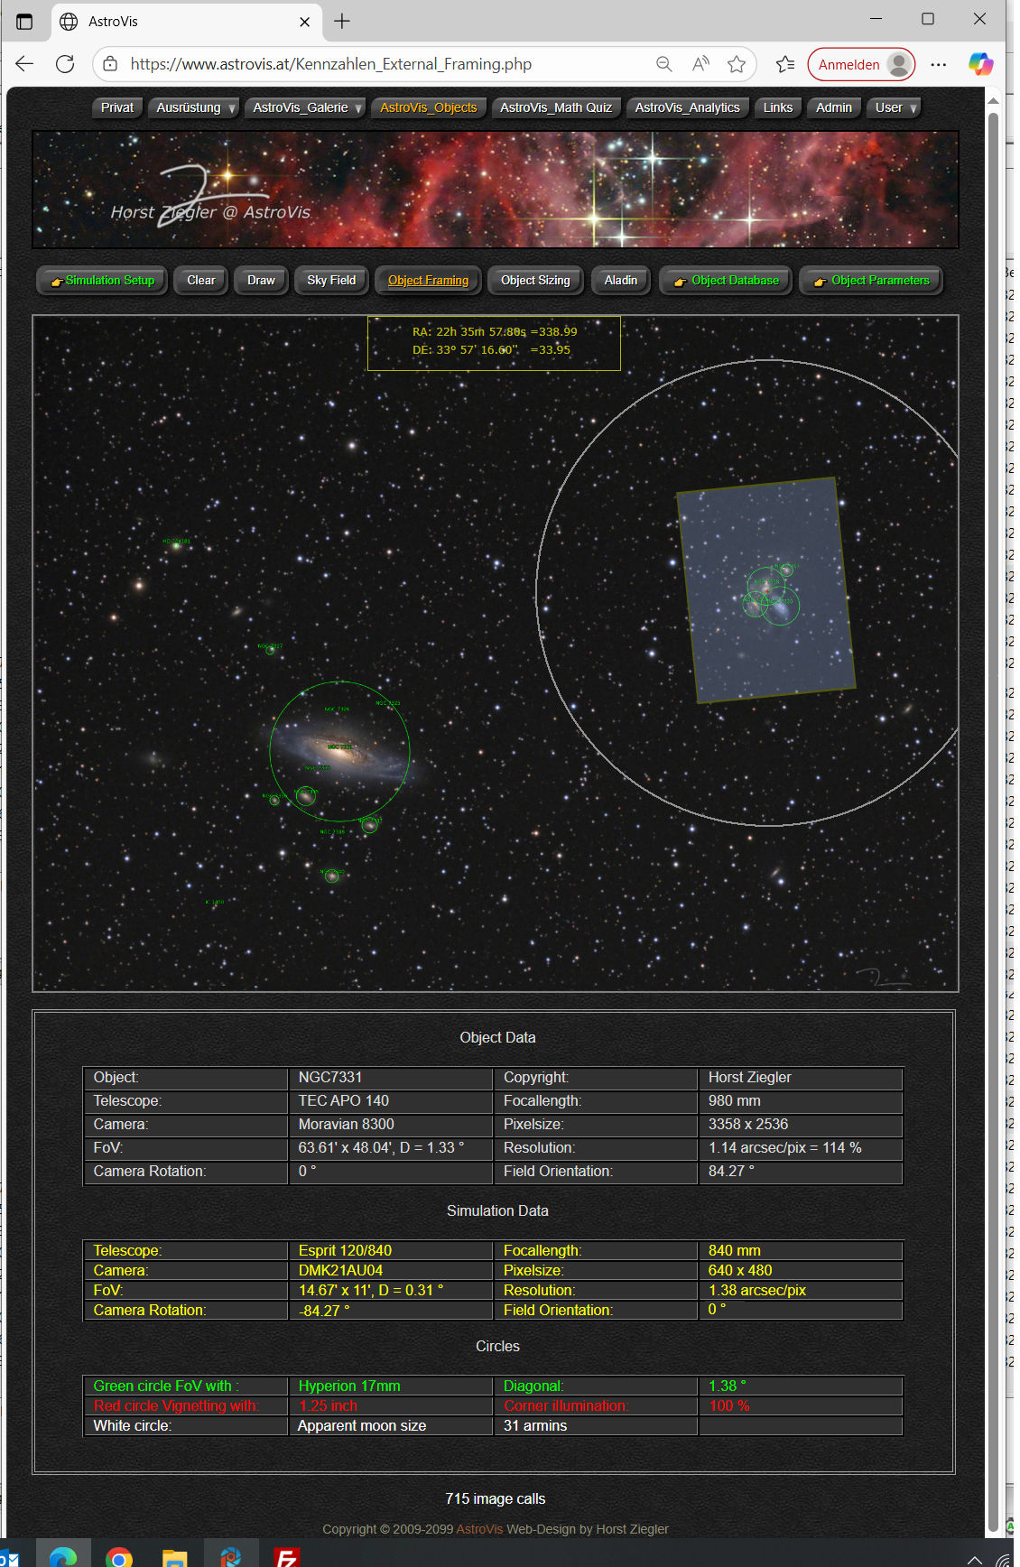Click the URL address bar field
The height and width of the screenshot is (1567, 1020).
tap(379, 64)
